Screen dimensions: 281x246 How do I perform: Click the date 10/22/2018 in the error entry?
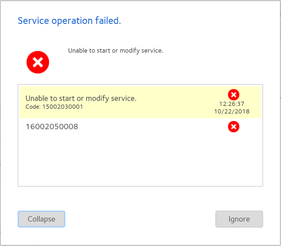[x=231, y=111]
